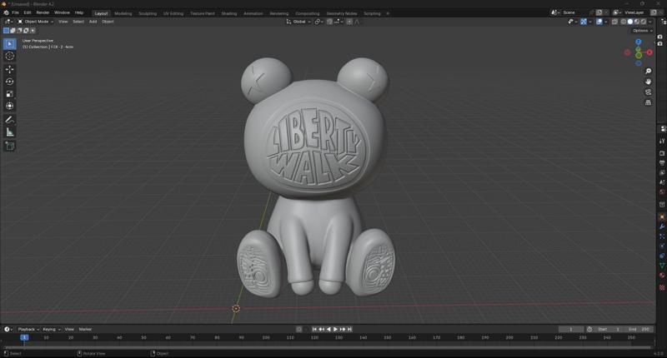Image resolution: width=667 pixels, height=358 pixels.
Task: Choose the Rotate tool
Action: pyautogui.click(x=9, y=82)
